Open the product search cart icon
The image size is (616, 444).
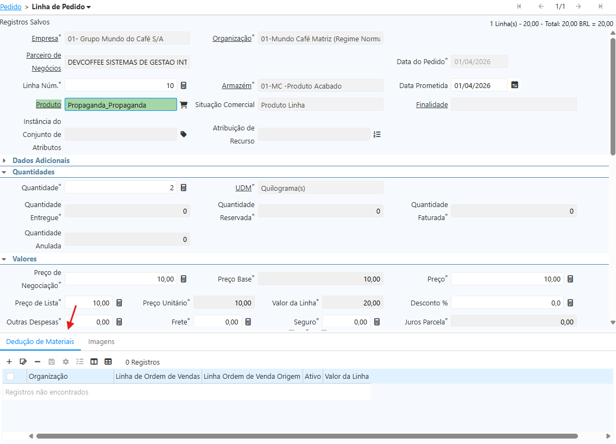tap(184, 105)
